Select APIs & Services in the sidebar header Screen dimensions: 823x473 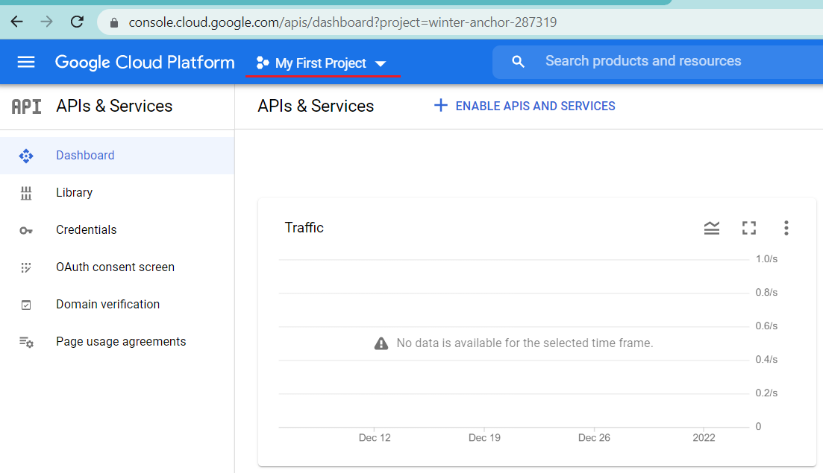(x=113, y=106)
